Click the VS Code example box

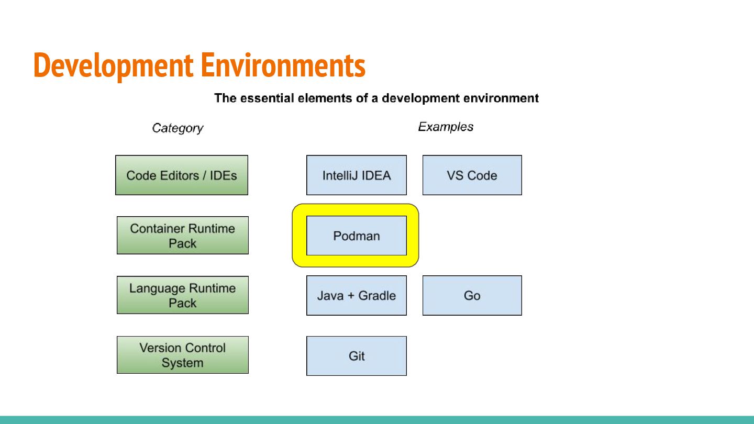[x=472, y=175]
